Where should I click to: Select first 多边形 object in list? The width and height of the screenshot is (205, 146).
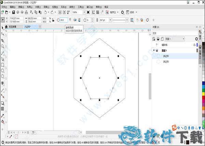coord(167,56)
